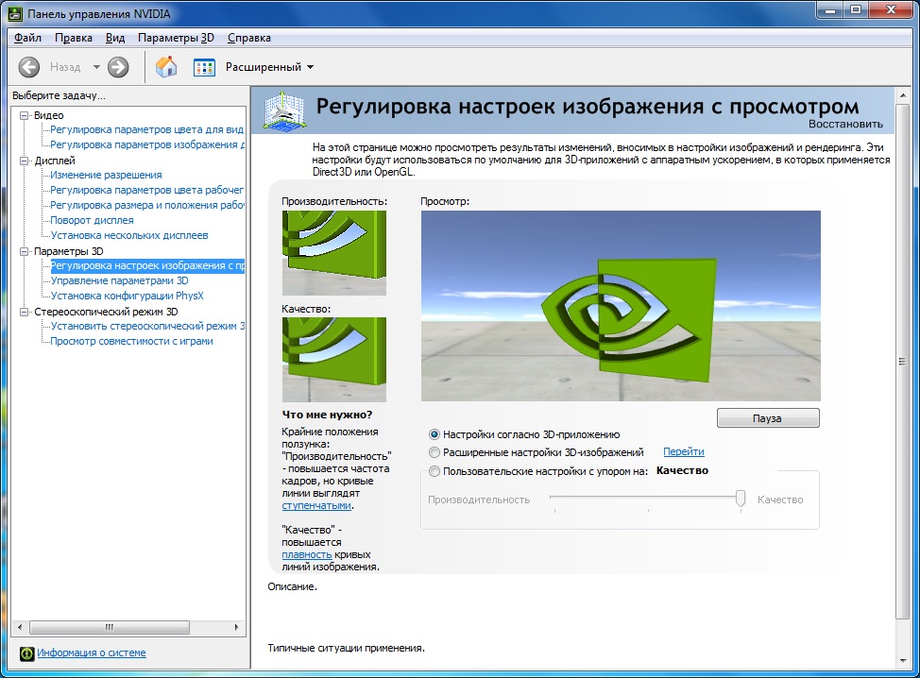This screenshot has width=920, height=678.
Task: Click the NVIDIA title bar icon
Action: 15,13
